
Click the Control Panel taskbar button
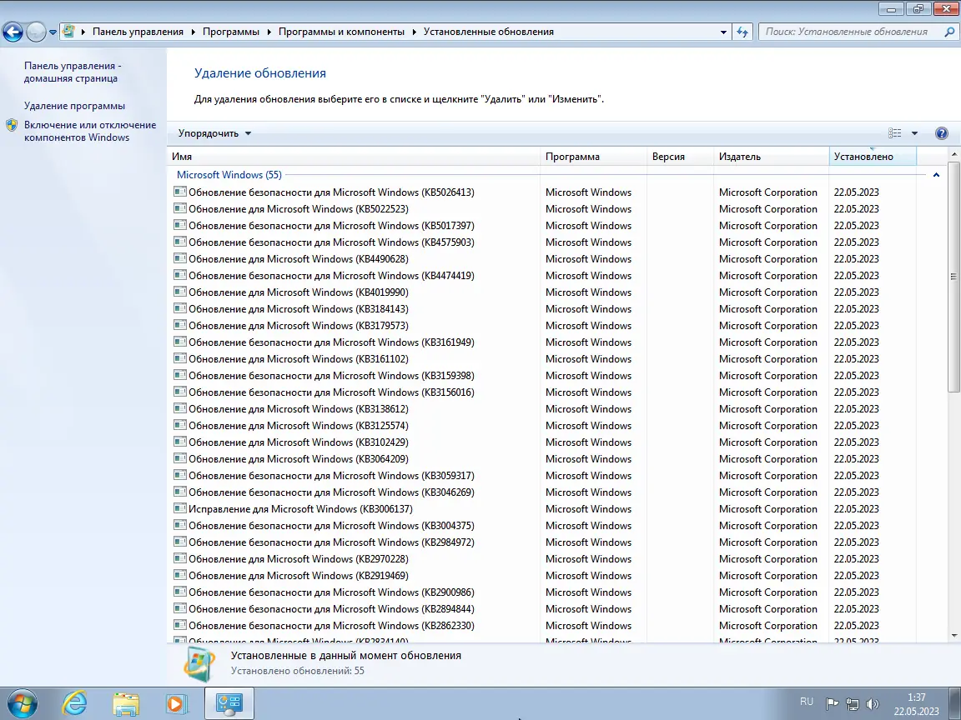pos(229,703)
